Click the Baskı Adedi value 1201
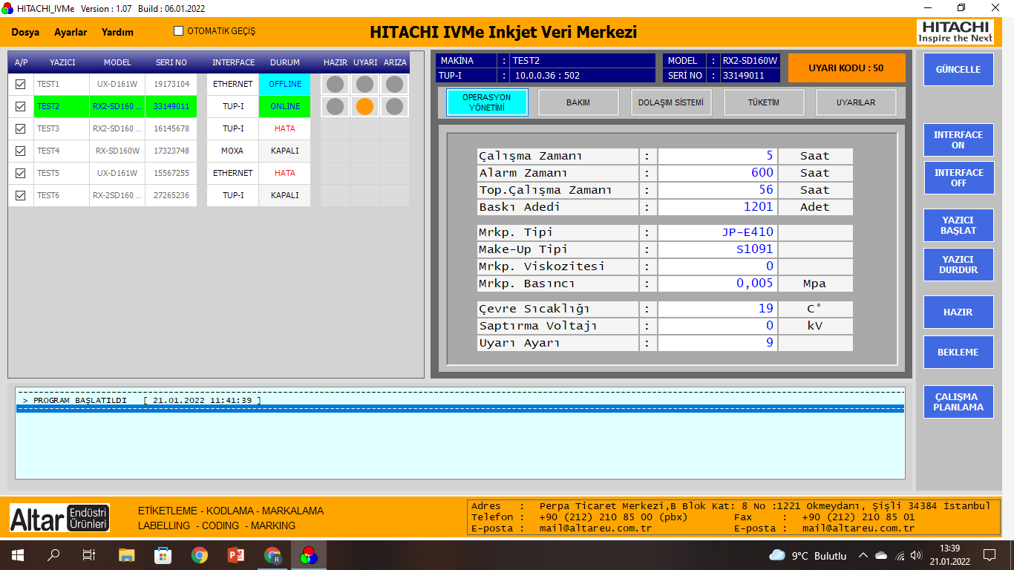 click(718, 207)
